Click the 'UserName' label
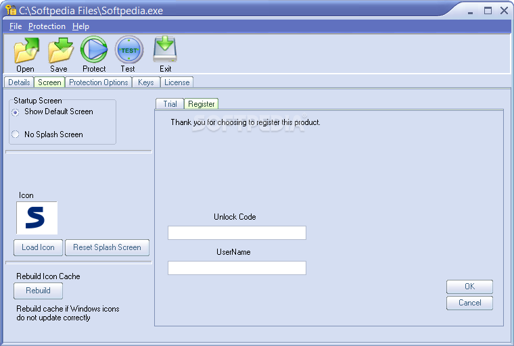 click(x=233, y=252)
